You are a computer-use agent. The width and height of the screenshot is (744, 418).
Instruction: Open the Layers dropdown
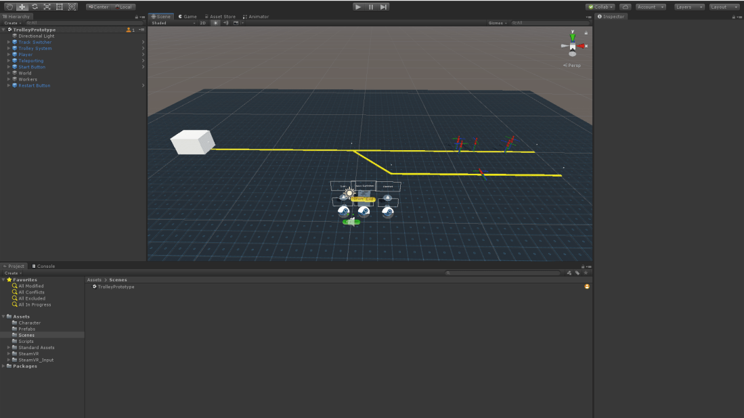click(689, 7)
